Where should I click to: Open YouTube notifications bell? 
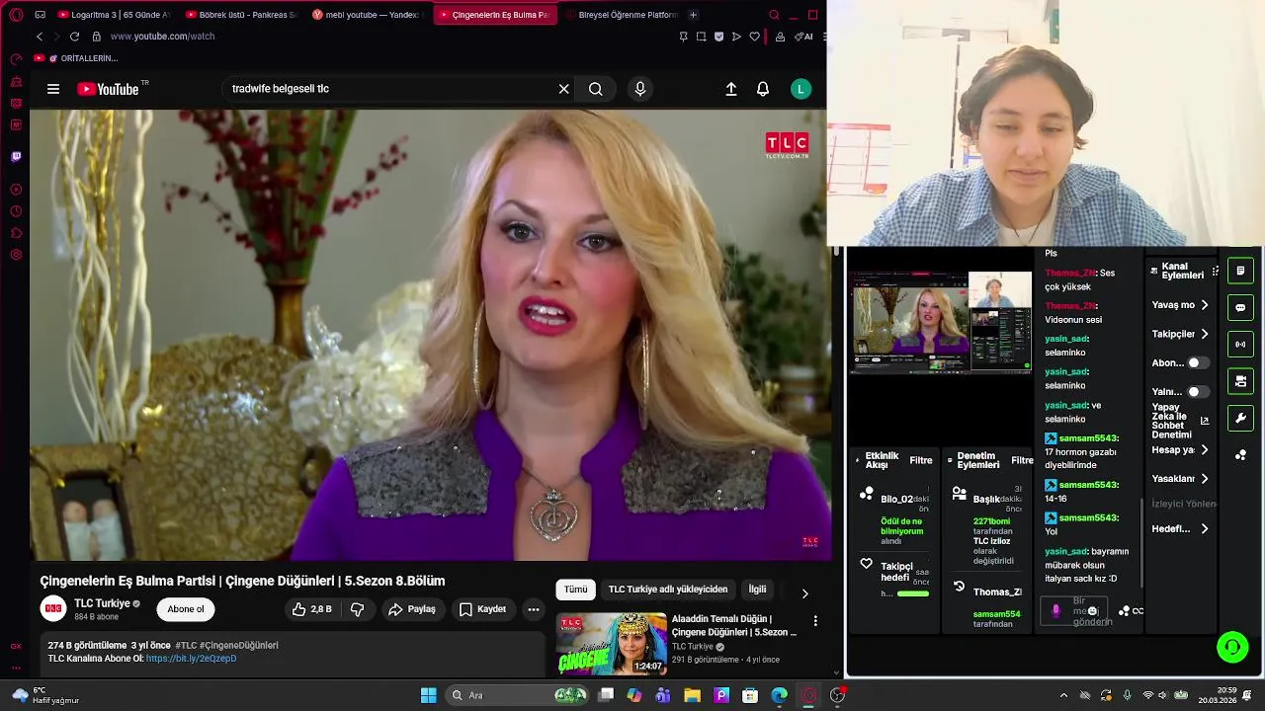pos(763,89)
